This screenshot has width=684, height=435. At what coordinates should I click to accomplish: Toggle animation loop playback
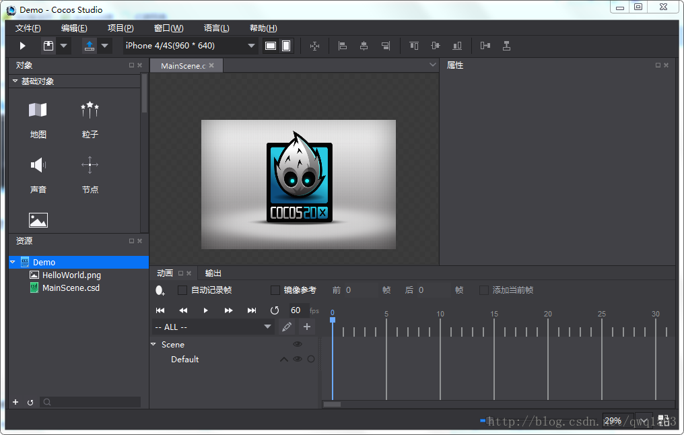tap(275, 310)
